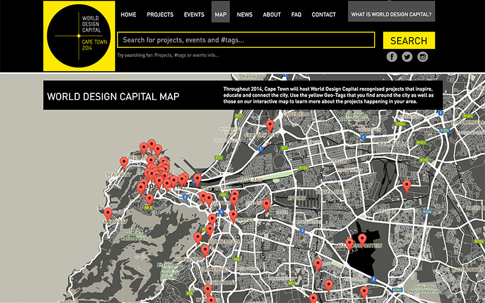The width and height of the screenshot is (485, 303).
Task: Open the Events menu item
Action: pyautogui.click(x=194, y=15)
